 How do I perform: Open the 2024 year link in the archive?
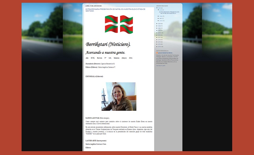pyautogui.click(x=159, y=8)
